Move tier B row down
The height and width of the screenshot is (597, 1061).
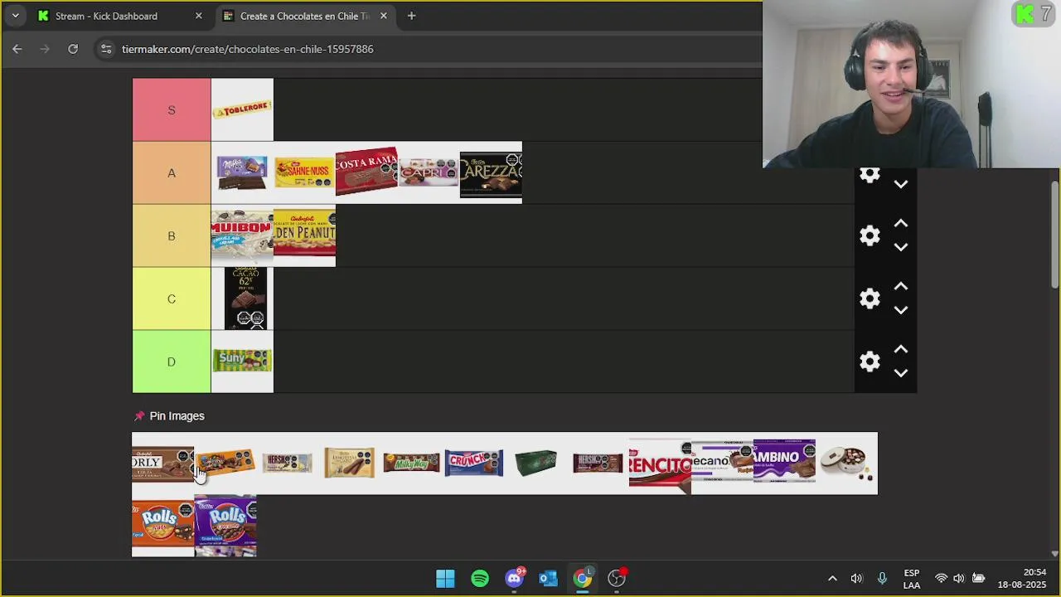tap(901, 247)
